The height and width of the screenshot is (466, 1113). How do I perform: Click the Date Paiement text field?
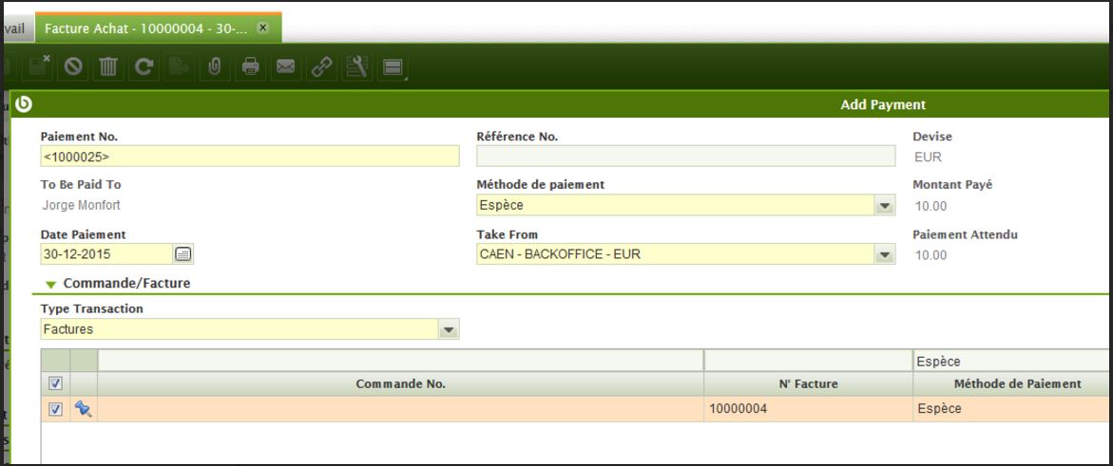tap(106, 254)
